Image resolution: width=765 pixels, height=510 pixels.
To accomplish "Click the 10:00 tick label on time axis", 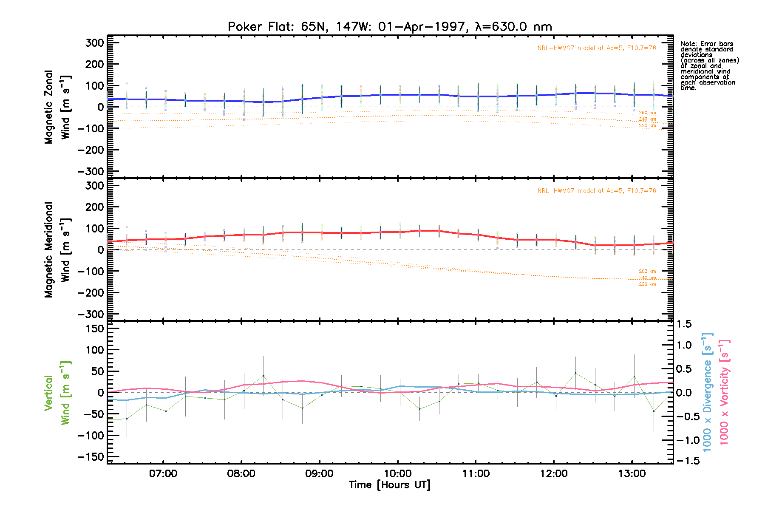I will [x=397, y=474].
